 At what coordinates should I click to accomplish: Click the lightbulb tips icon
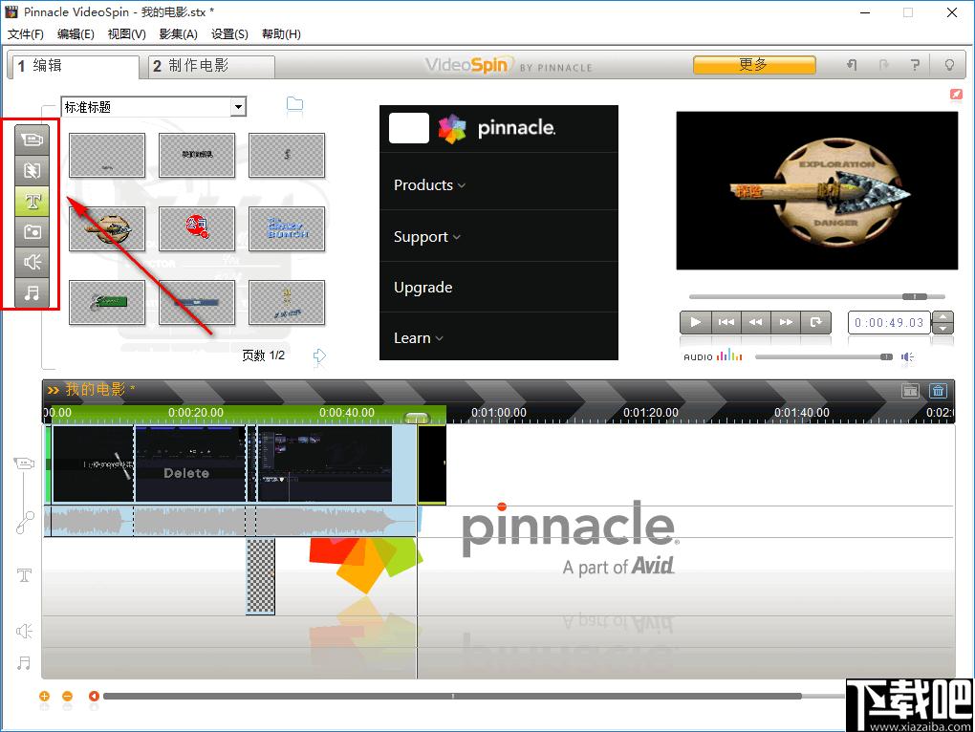[949, 65]
